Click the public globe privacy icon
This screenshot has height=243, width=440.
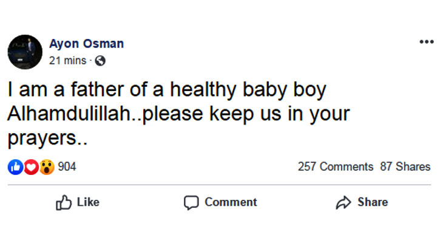[x=100, y=61]
